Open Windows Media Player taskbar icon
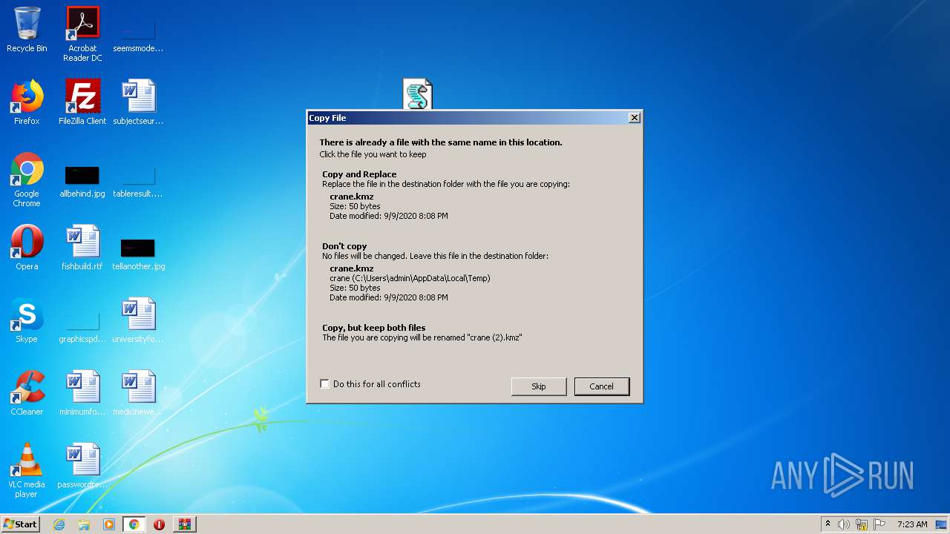This screenshot has height=534, width=950. point(109,524)
